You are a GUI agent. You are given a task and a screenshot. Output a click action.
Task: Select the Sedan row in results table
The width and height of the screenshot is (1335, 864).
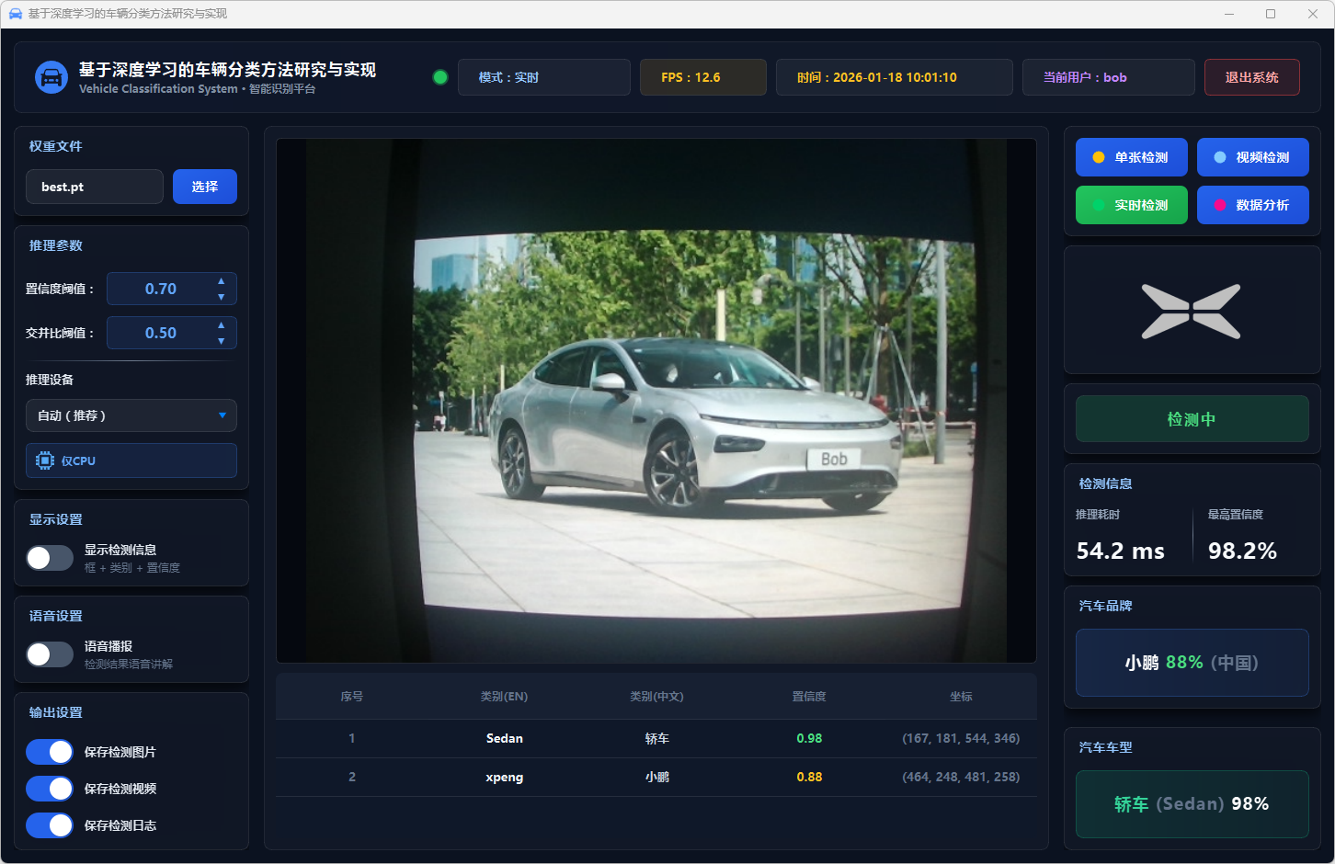click(x=656, y=738)
